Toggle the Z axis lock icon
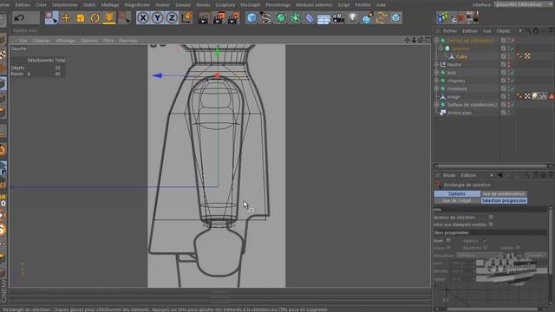The height and width of the screenshot is (312, 555). [x=172, y=17]
